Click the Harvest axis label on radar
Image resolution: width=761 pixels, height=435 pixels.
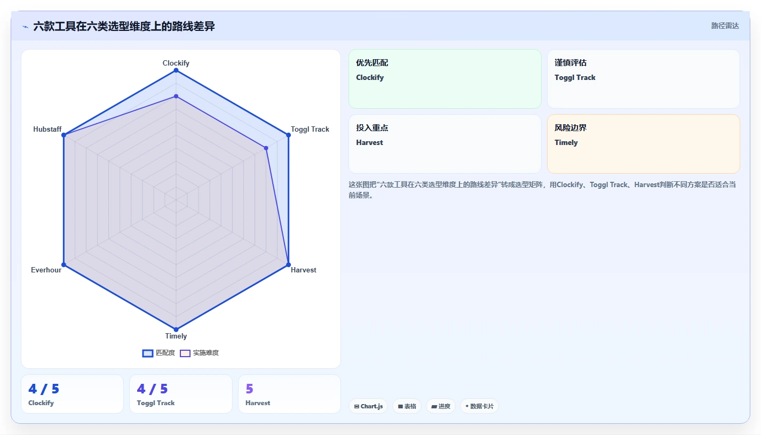tap(304, 270)
